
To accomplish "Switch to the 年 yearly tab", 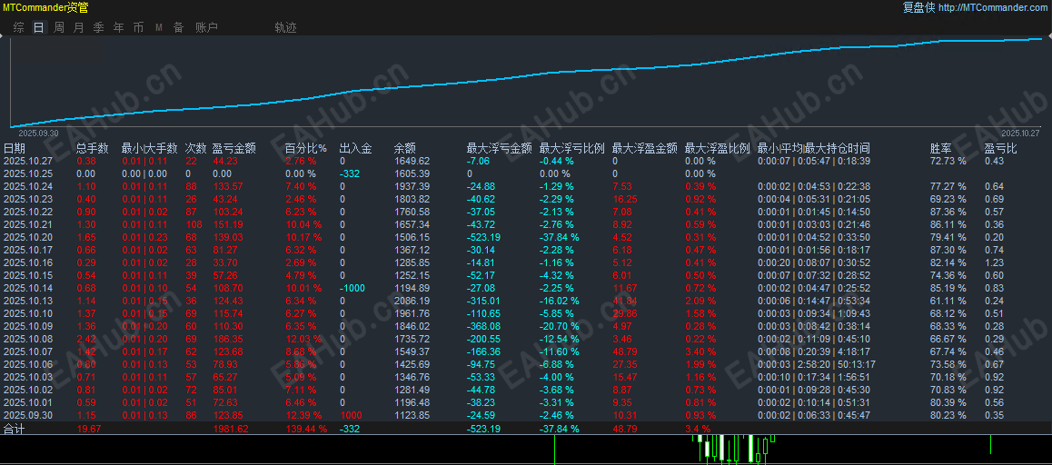I will coord(119,27).
